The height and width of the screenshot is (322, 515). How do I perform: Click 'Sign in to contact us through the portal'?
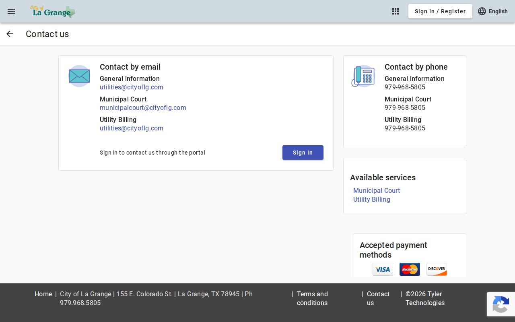[152, 153]
